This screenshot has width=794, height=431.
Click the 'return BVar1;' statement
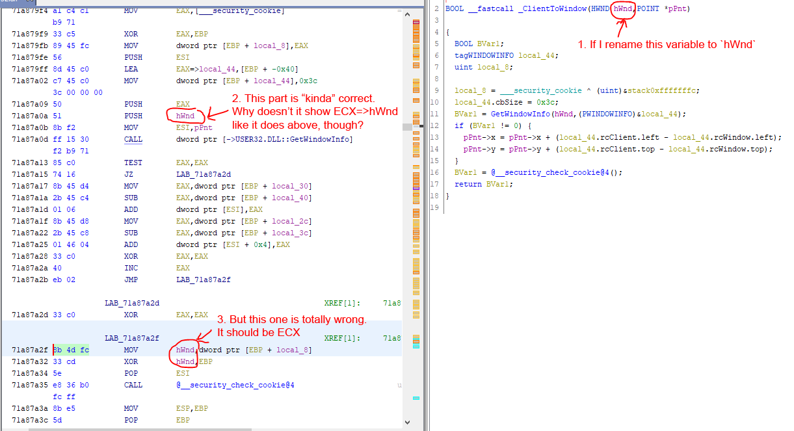(x=483, y=184)
